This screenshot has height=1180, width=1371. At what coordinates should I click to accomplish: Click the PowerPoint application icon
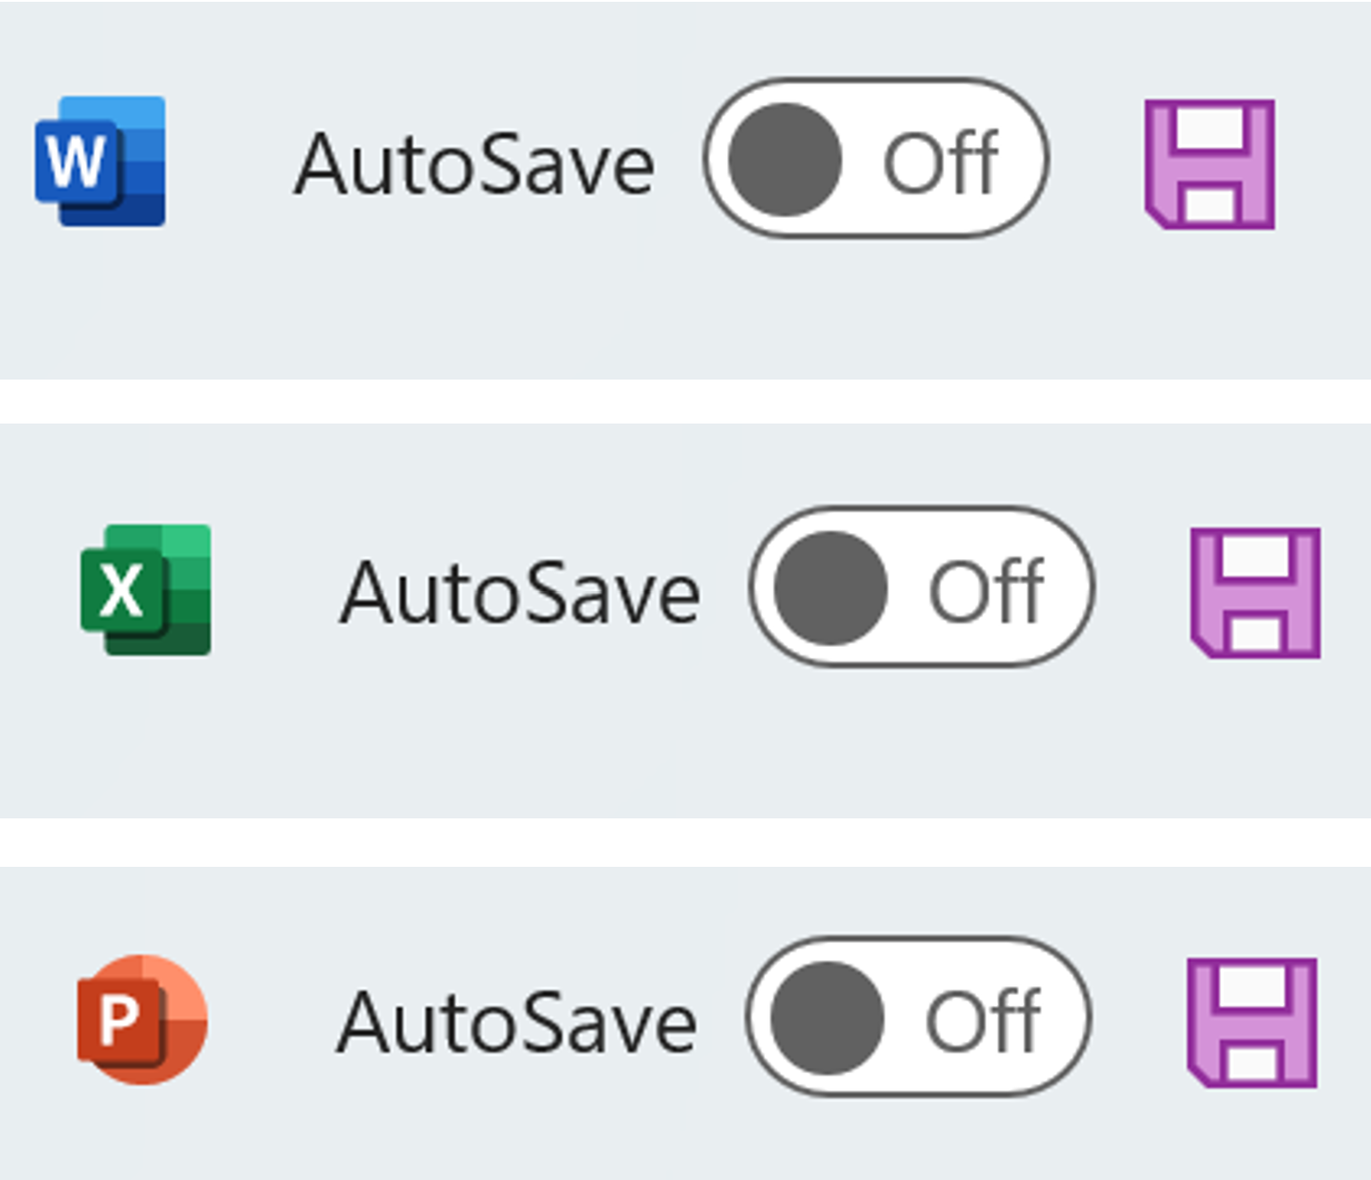click(x=143, y=1019)
